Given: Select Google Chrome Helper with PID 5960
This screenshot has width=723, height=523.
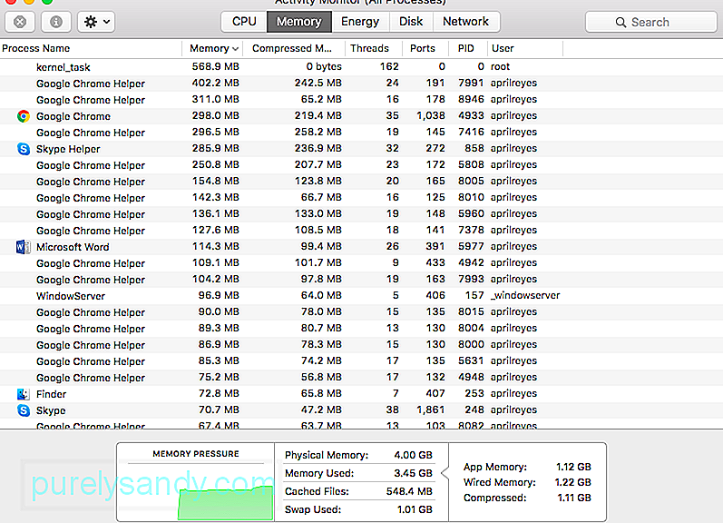Looking at the screenshot, I should [x=361, y=214].
